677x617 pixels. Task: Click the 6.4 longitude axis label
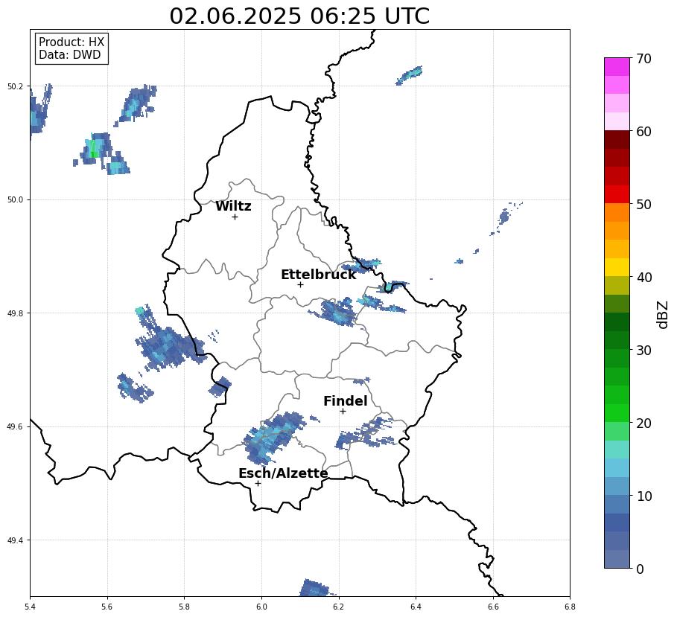point(416,607)
